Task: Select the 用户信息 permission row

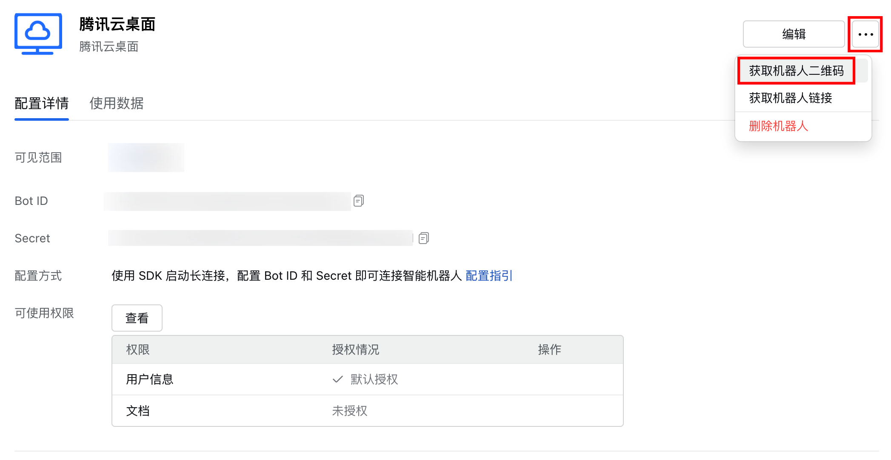Action: click(150, 379)
